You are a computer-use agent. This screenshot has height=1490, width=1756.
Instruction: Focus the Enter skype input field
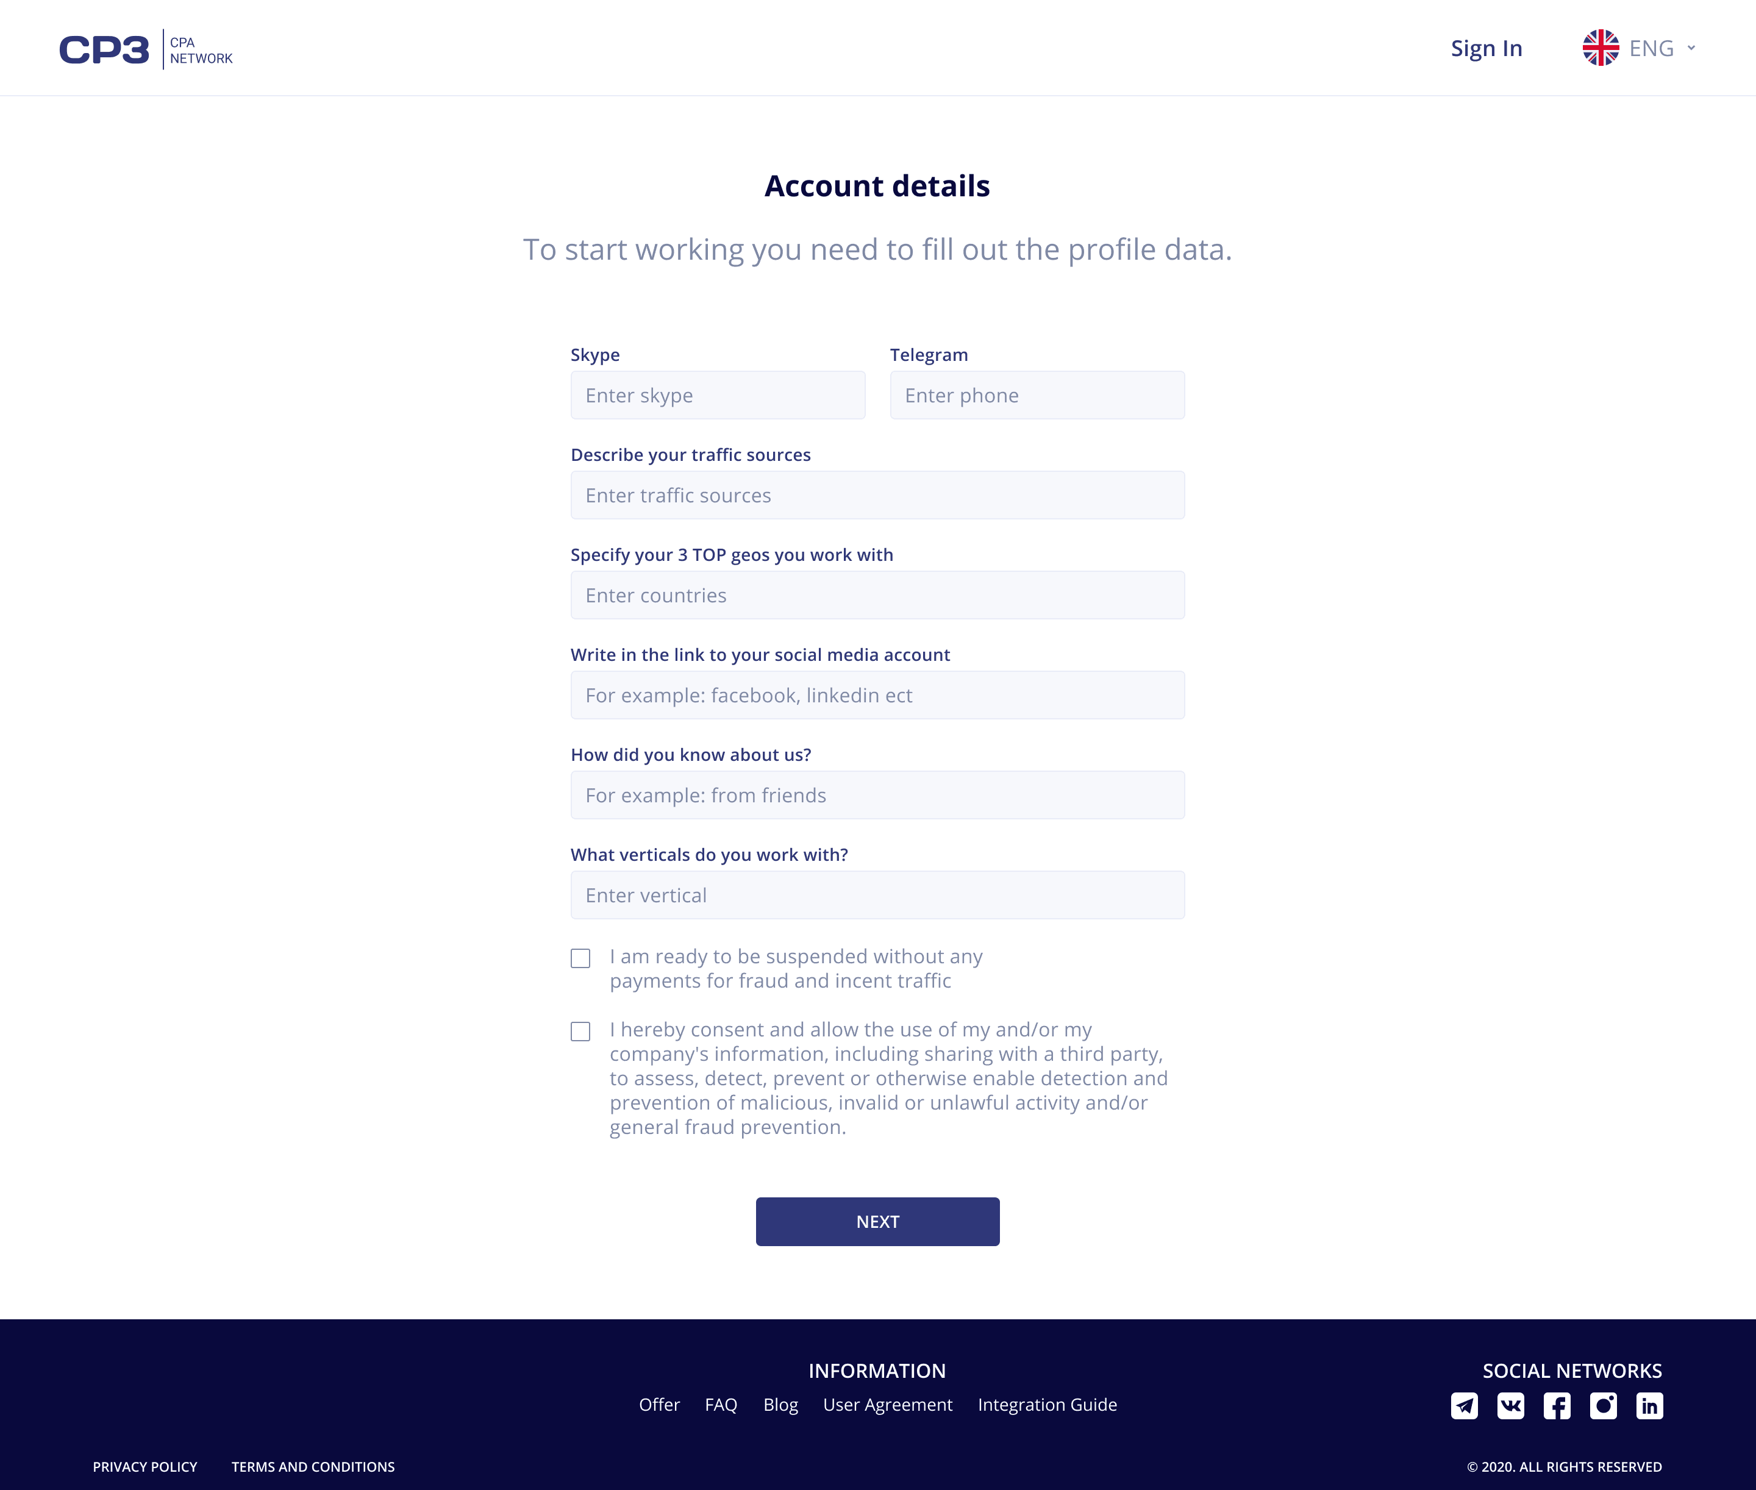point(718,395)
